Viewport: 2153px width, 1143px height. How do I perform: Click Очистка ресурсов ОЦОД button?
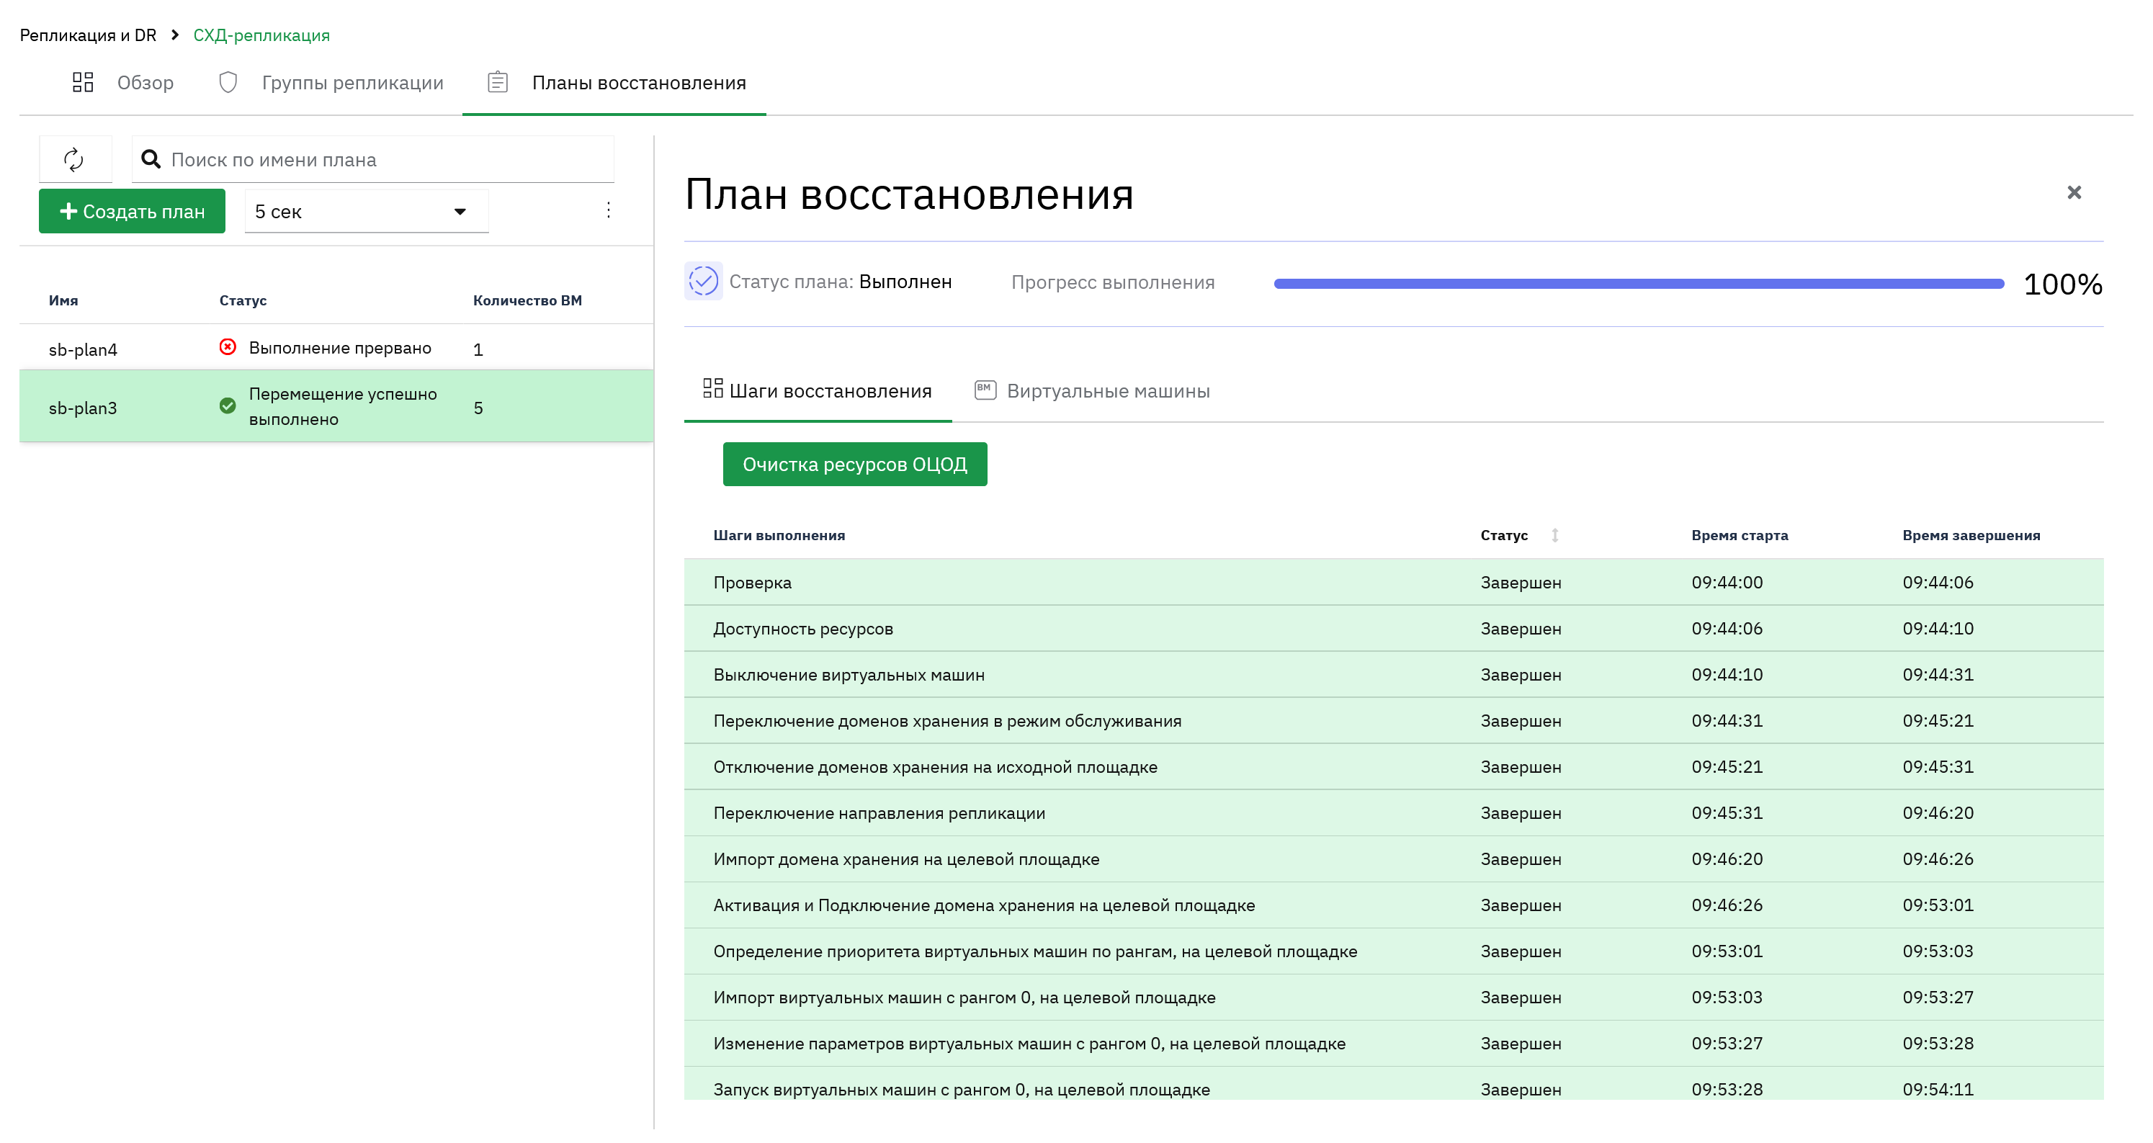(x=854, y=465)
